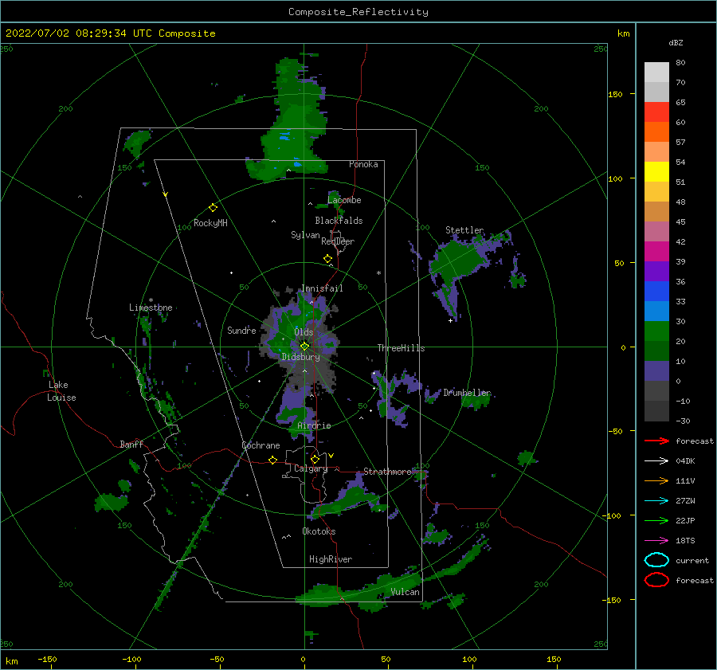
Task: Click the Blackfalds city label
Action: pos(339,221)
